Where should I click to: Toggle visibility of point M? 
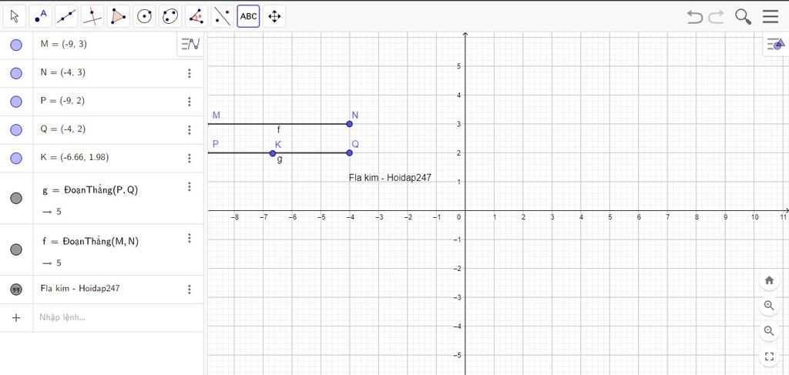click(16, 45)
